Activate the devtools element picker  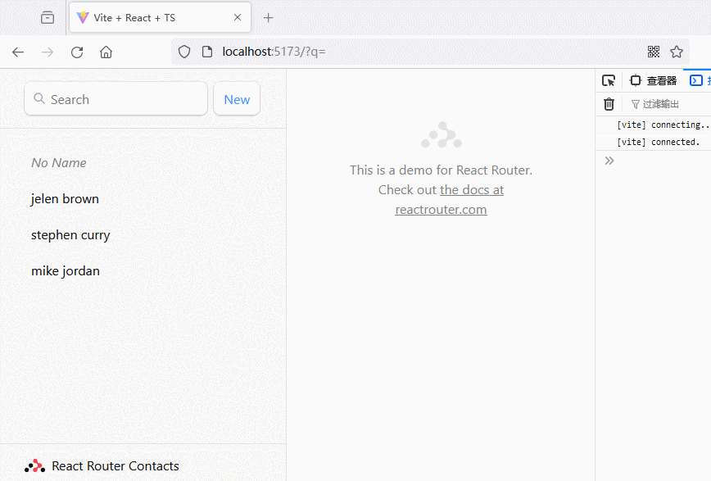[609, 80]
